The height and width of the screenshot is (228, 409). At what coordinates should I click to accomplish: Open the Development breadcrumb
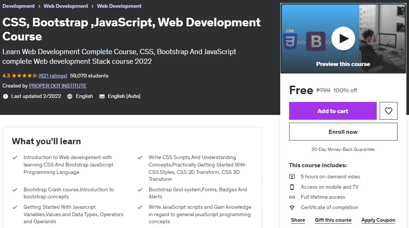point(19,6)
